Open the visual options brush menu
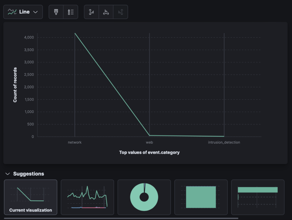Image resolution: width=292 pixels, height=220 pixels. pyautogui.click(x=56, y=12)
